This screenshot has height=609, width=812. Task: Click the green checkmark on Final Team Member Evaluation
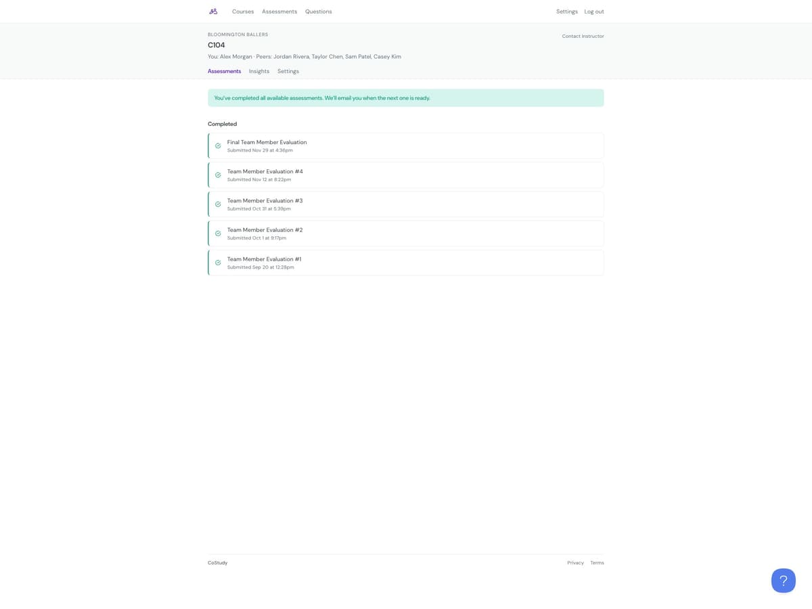point(218,145)
